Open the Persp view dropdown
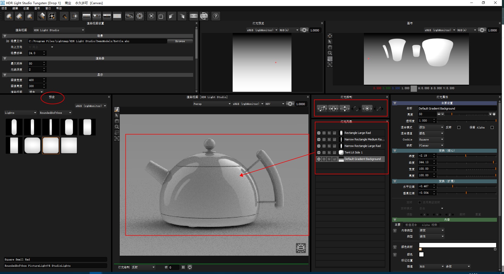 coord(212,104)
